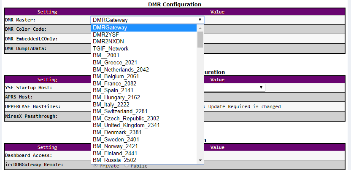
Task: Choose DMR2YSF from the list
Action: (x=144, y=35)
